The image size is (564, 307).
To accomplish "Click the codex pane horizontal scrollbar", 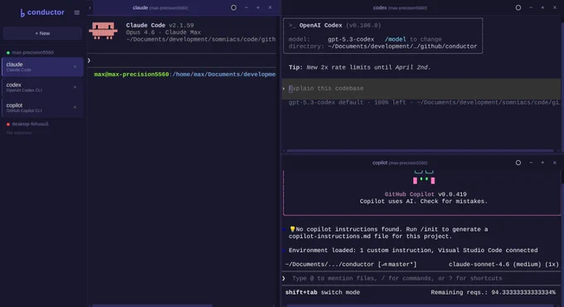I will pos(421,151).
